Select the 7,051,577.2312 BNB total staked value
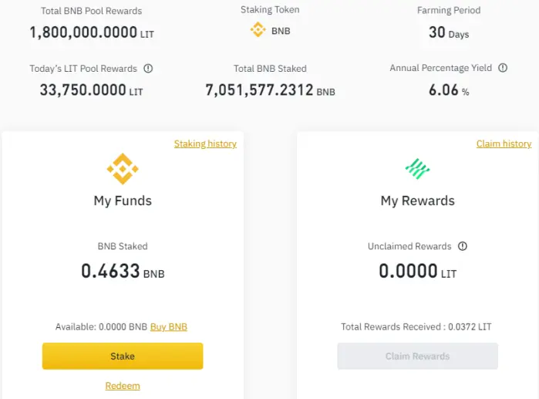The image size is (539, 399). click(270, 90)
